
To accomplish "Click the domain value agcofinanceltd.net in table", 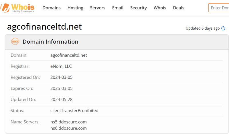I will 69,55.
